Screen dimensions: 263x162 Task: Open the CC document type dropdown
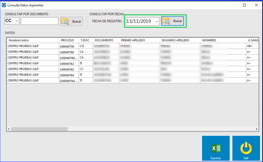[17, 21]
